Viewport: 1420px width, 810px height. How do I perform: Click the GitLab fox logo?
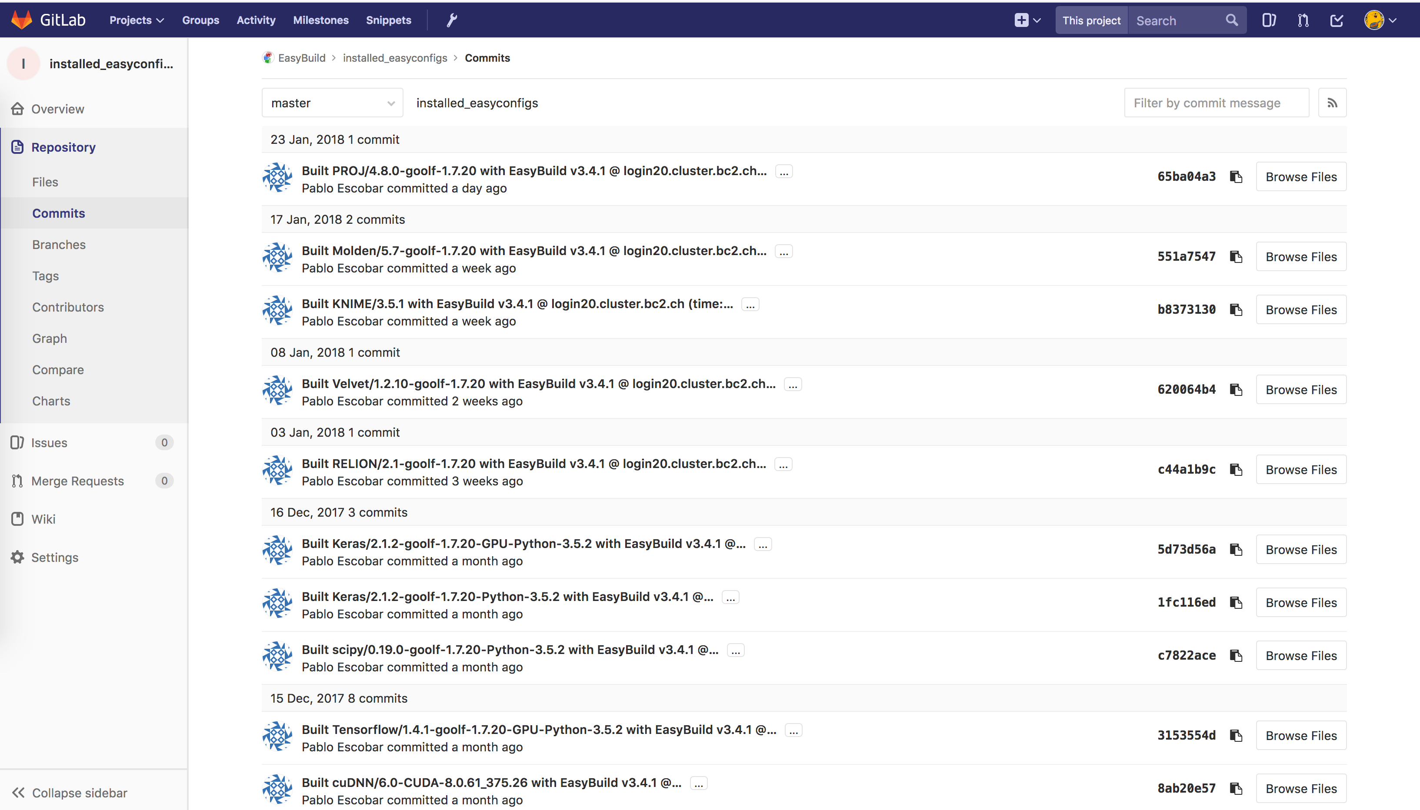pos(22,20)
